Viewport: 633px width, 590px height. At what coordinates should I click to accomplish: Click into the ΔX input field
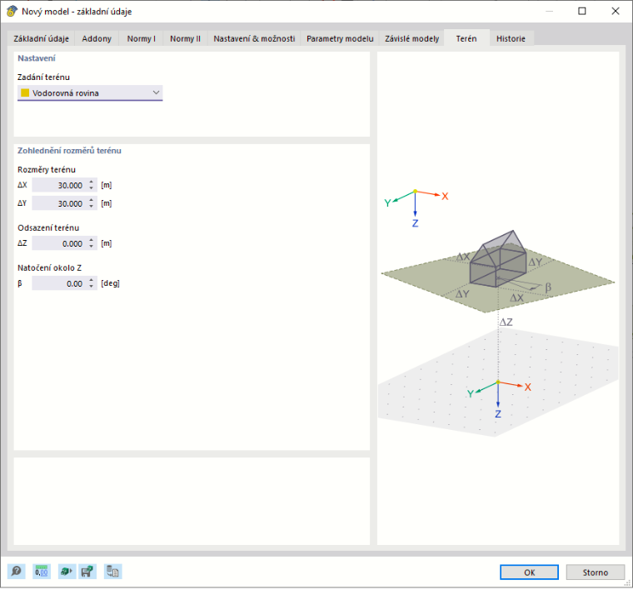tap(59, 185)
